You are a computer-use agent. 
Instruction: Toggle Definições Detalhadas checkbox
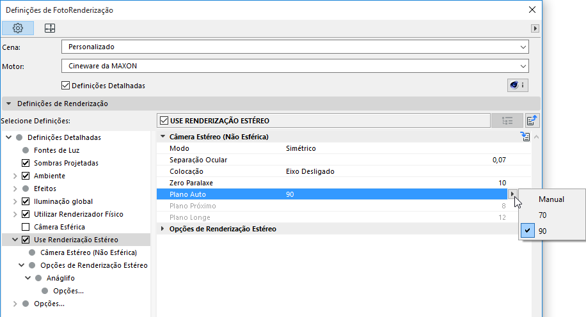click(65, 86)
